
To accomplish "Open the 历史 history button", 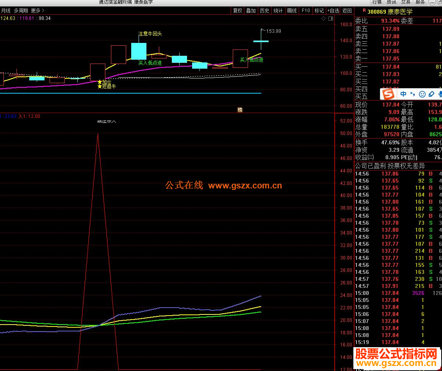I will click(264, 11).
